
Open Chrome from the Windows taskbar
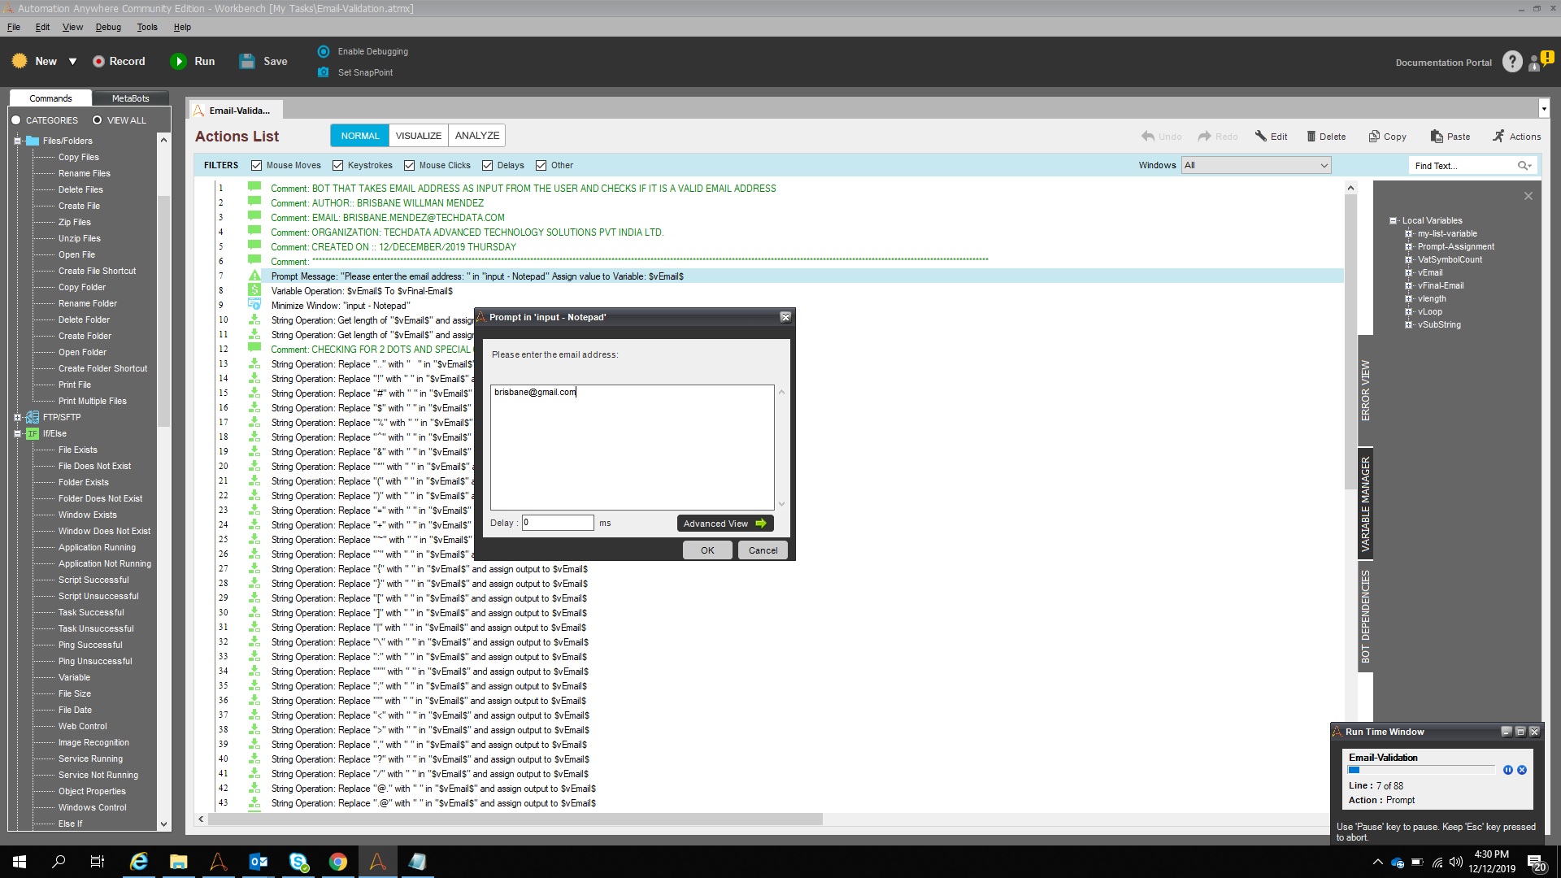(x=338, y=862)
